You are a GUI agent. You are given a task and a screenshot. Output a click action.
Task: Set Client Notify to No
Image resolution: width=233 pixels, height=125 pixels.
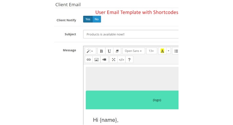(x=97, y=19)
